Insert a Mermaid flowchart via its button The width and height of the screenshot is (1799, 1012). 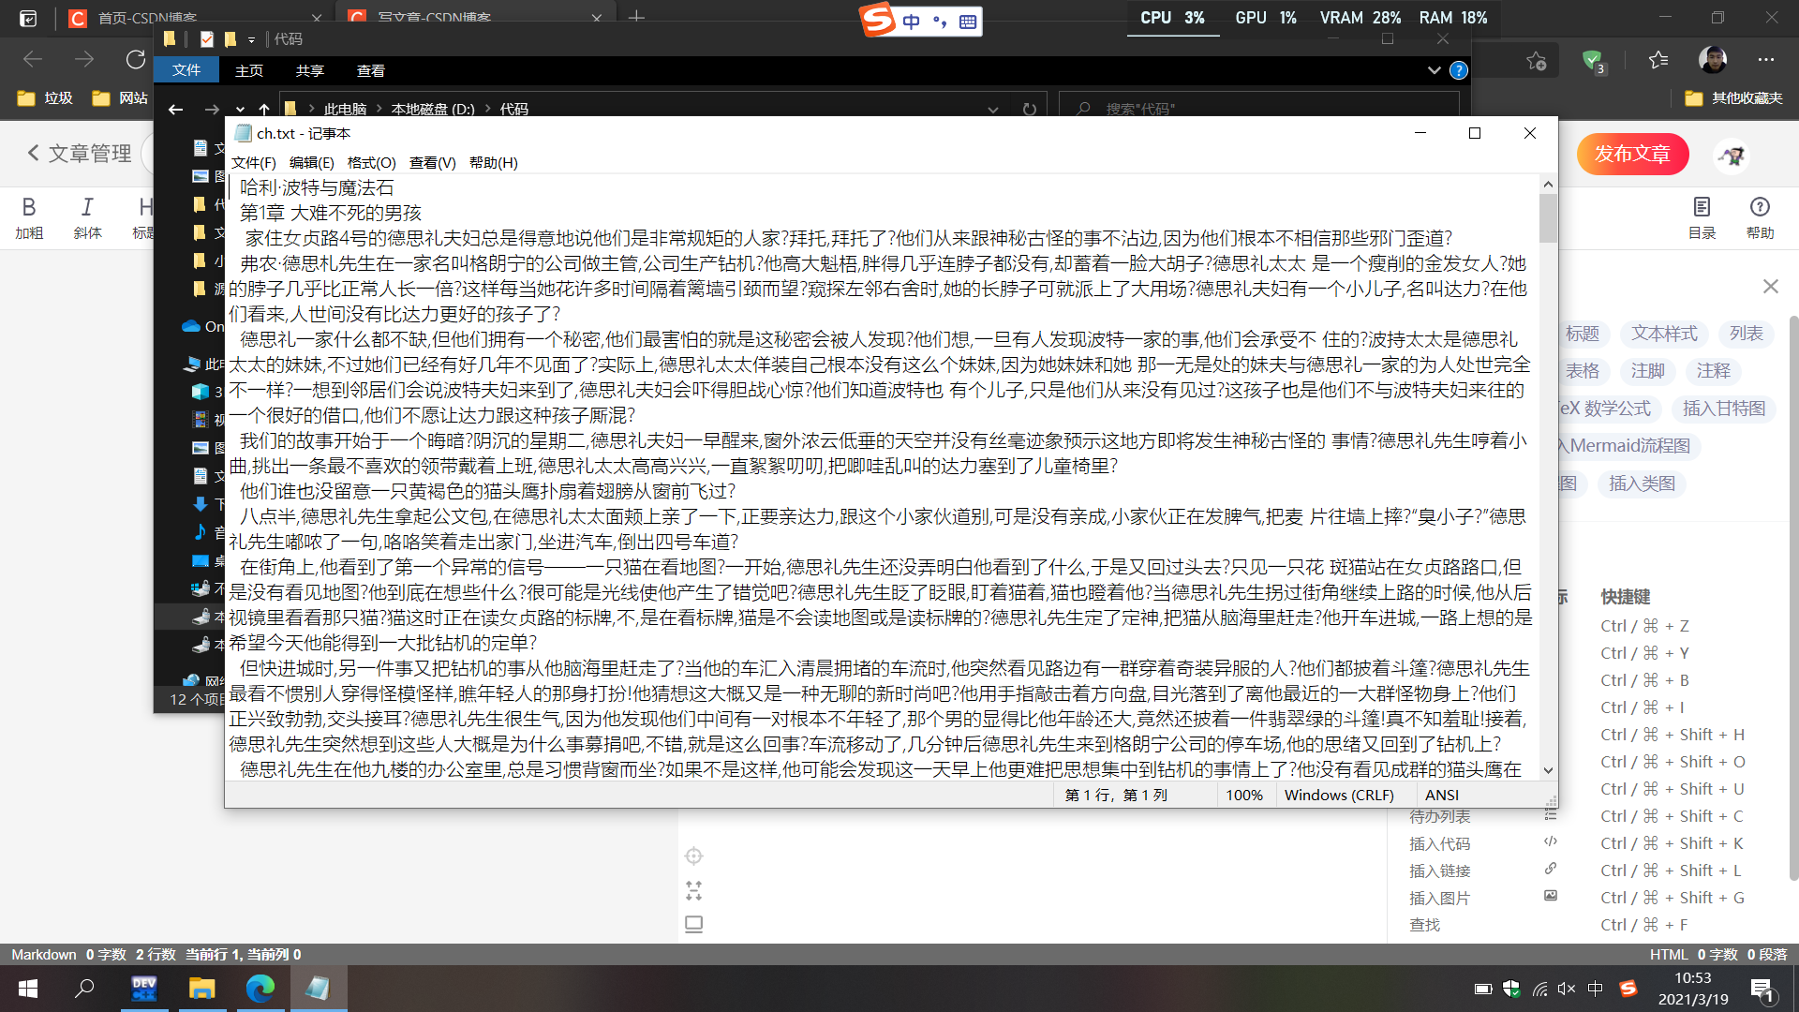pos(1624,446)
